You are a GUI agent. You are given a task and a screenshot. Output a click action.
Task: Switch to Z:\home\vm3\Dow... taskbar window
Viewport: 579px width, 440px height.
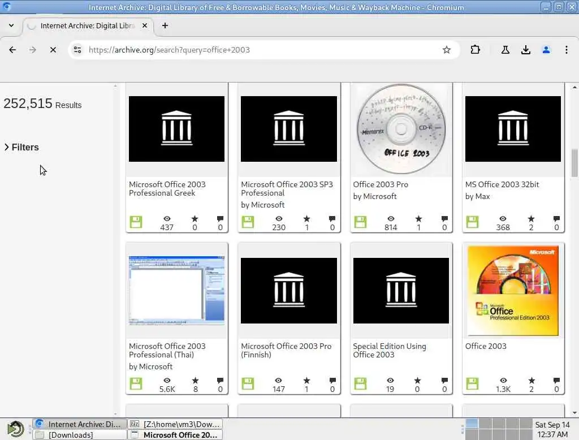tap(175, 424)
